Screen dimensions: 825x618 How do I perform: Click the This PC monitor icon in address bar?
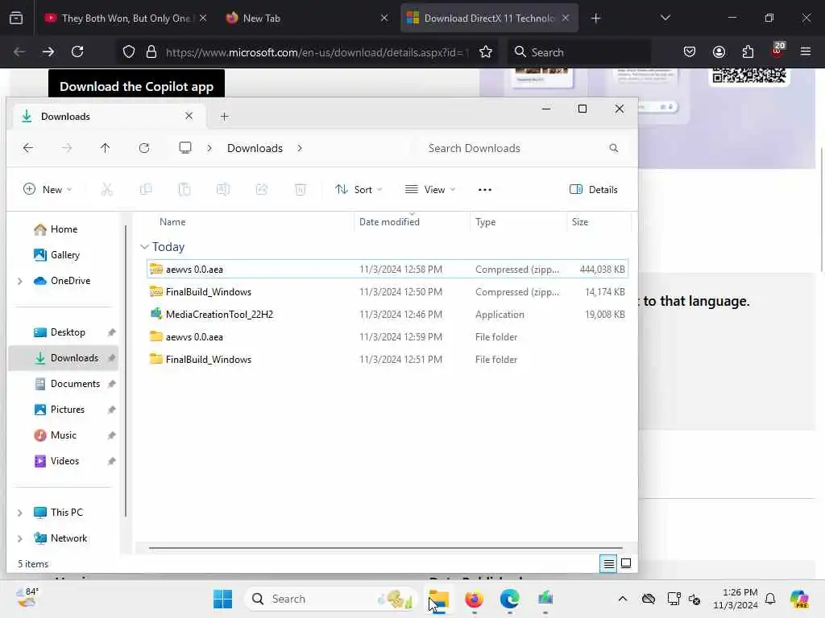tap(185, 148)
